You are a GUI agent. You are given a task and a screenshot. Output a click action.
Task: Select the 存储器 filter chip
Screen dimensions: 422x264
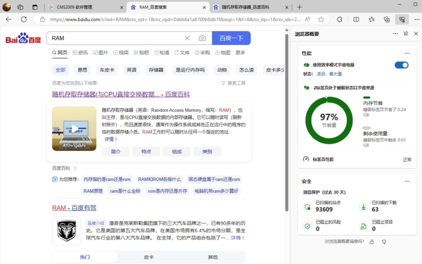156,70
